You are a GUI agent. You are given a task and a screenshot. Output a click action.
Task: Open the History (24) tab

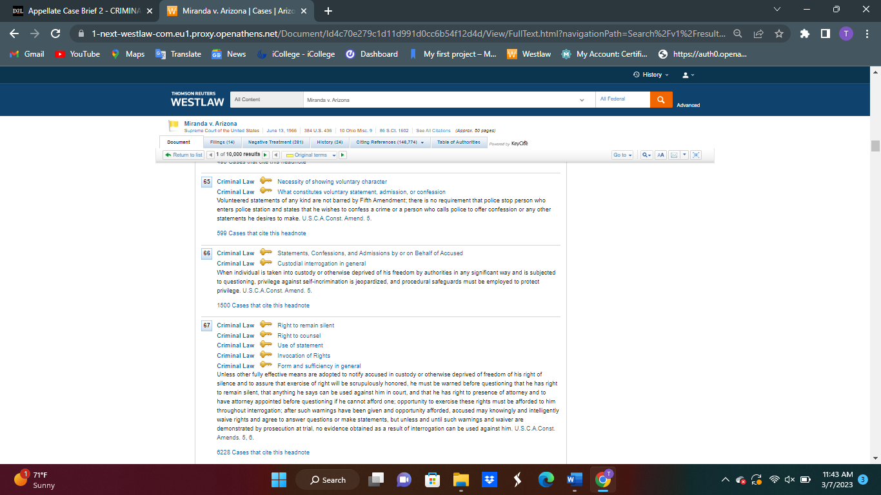(330, 142)
